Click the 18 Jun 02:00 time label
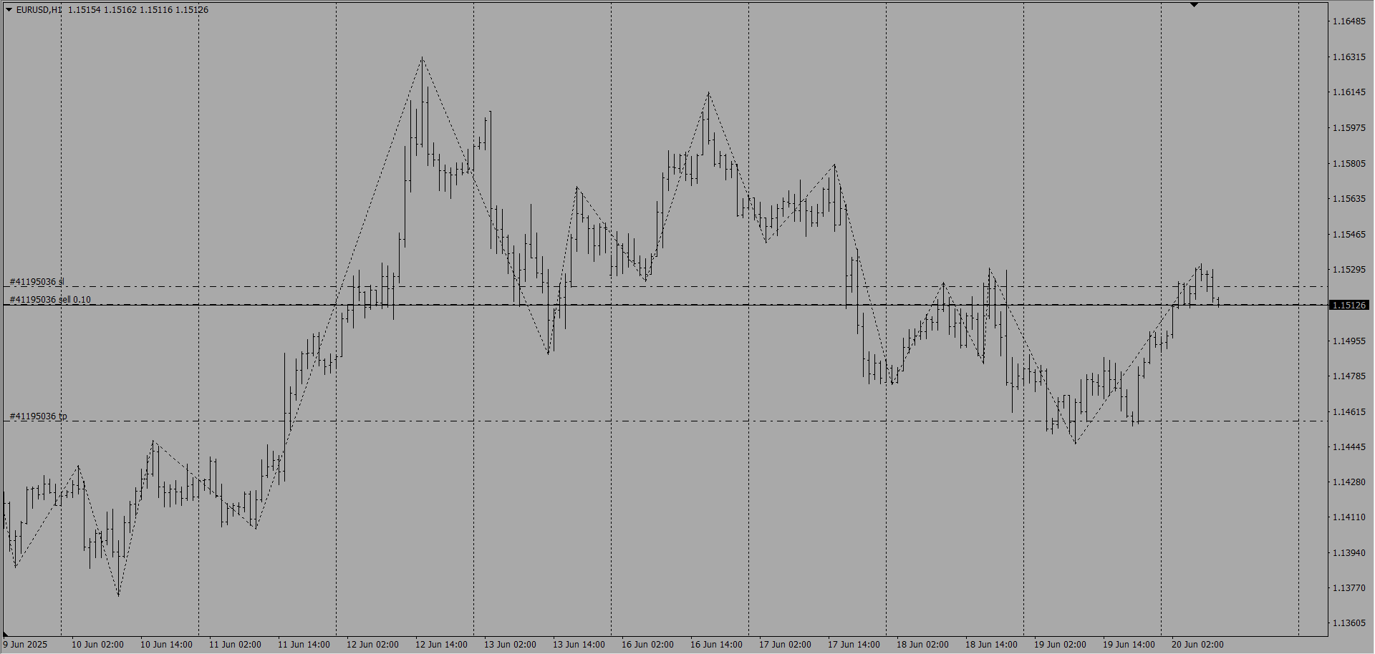The width and height of the screenshot is (1375, 654). 922,645
